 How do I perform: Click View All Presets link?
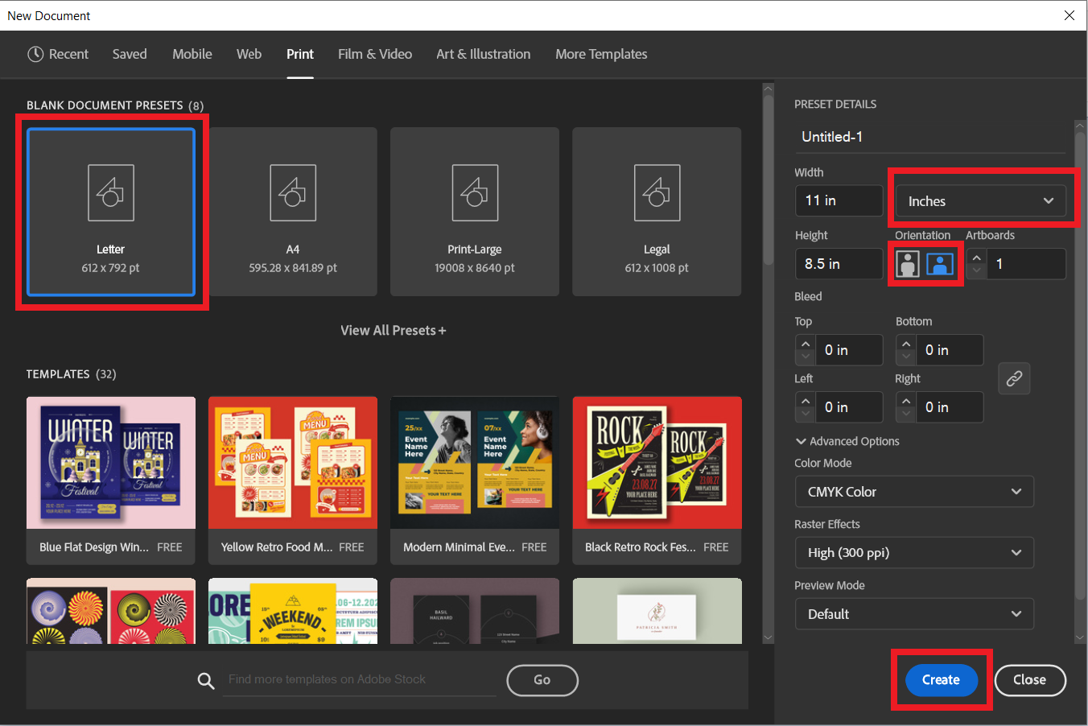coord(393,331)
